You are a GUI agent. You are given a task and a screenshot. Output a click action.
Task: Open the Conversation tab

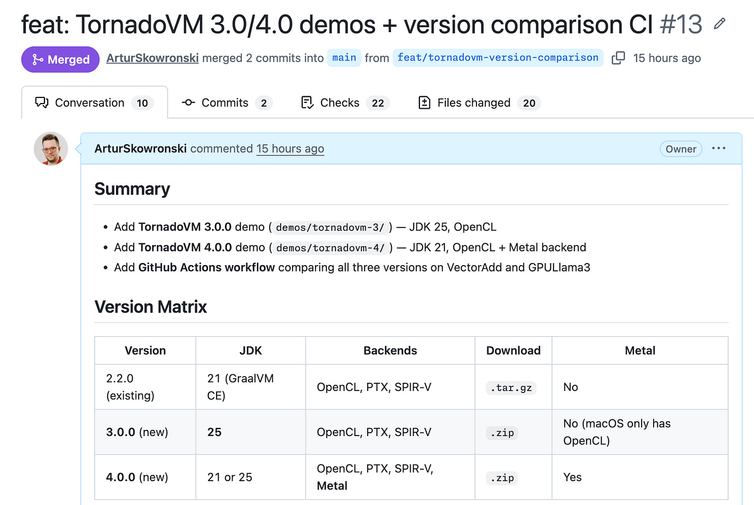click(x=94, y=103)
